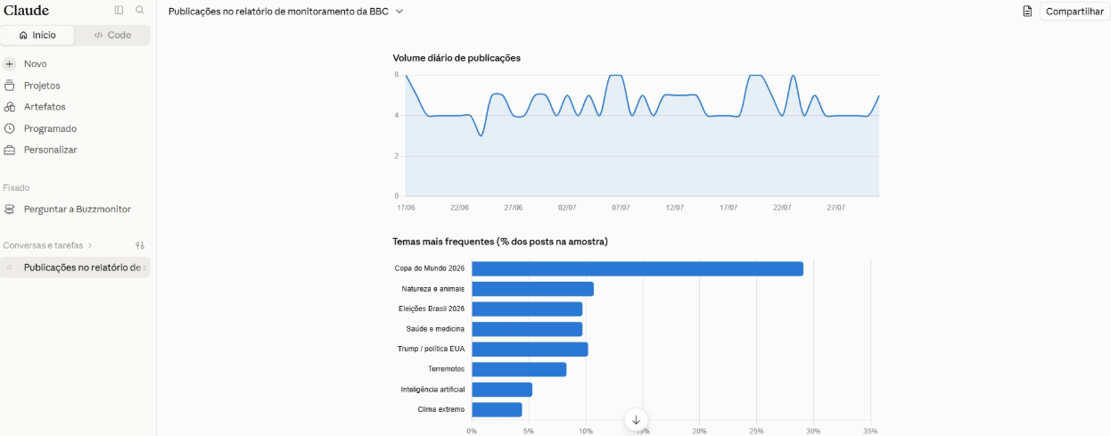Image resolution: width=1111 pixels, height=436 pixels.
Task: Switch to the Início tab
Action: (37, 35)
